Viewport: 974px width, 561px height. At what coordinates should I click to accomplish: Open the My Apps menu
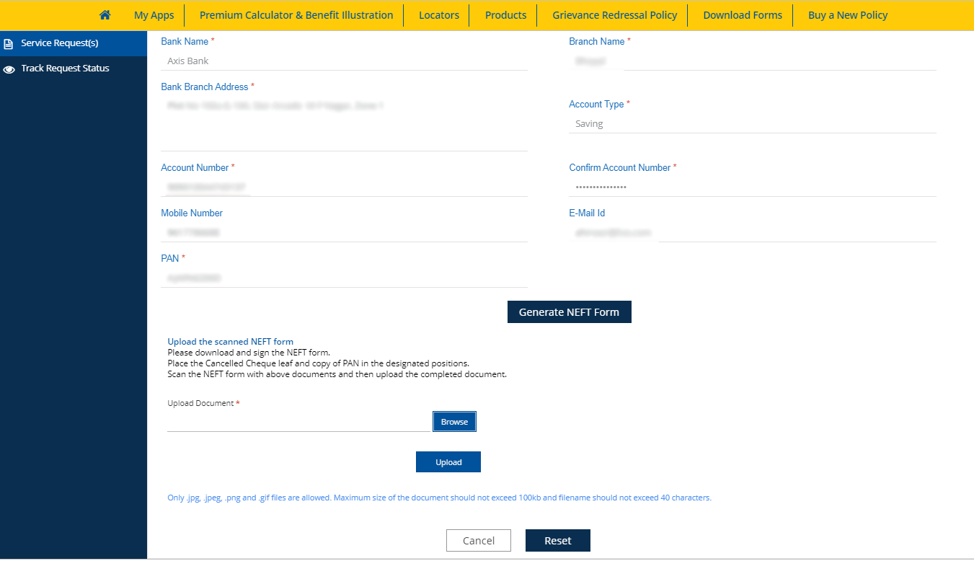point(154,14)
